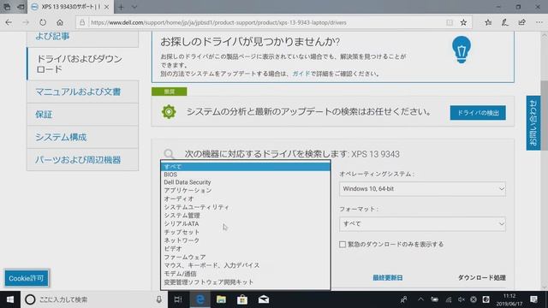
Task: Click the tabs set aside icon
Action: coord(7,7)
